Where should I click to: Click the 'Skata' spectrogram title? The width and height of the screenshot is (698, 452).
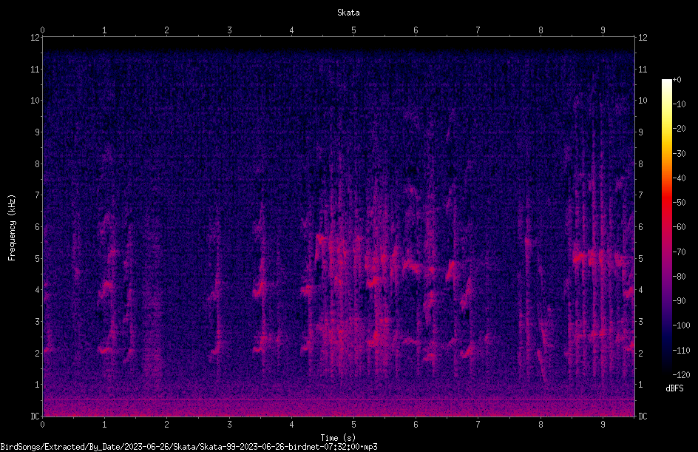(348, 13)
